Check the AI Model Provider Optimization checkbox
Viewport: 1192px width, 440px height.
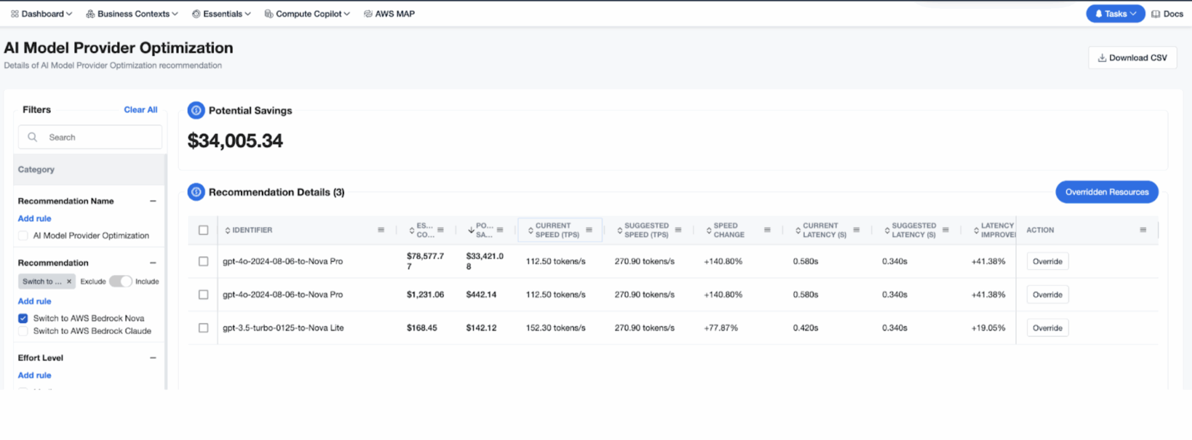click(x=23, y=236)
